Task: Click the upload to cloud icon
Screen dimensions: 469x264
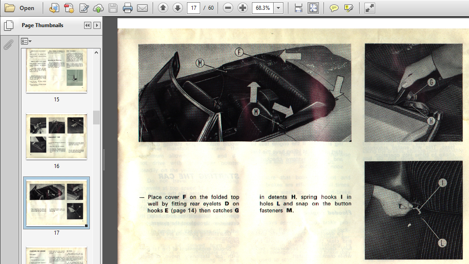Action: click(x=98, y=8)
